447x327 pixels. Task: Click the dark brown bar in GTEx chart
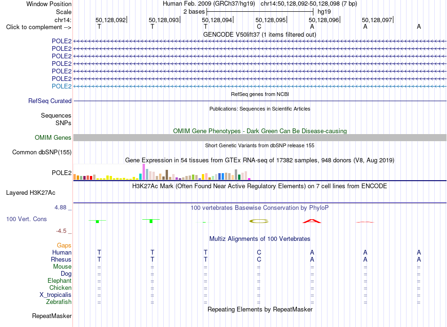coord(167,175)
